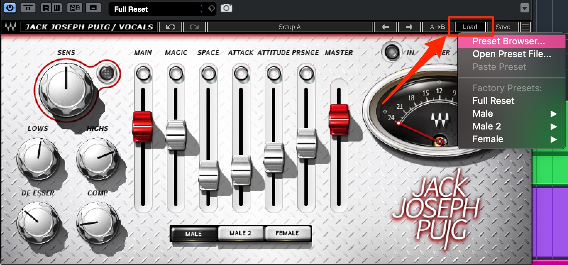Viewport: 568px width, 265px height.
Task: Click the redo arrow button
Action: 194,27
